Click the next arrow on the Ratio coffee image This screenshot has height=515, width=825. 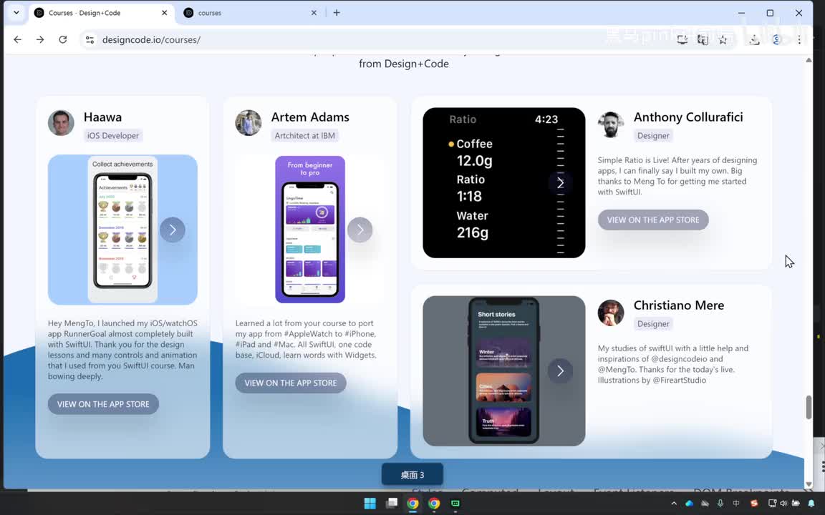point(560,183)
